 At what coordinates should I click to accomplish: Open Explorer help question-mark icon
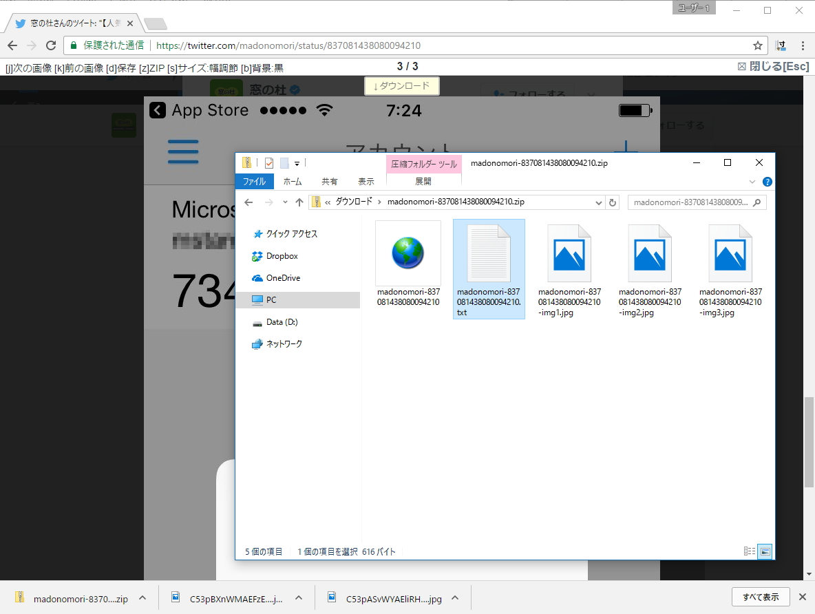768,182
